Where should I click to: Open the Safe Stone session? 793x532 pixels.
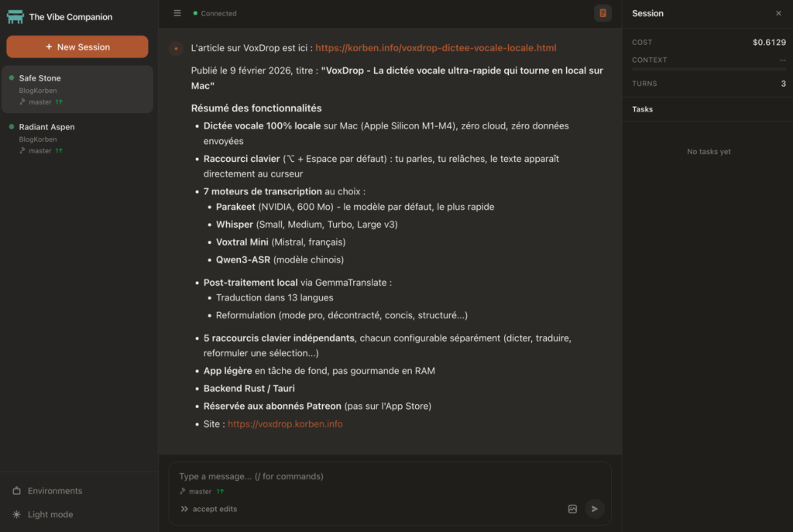(77, 89)
